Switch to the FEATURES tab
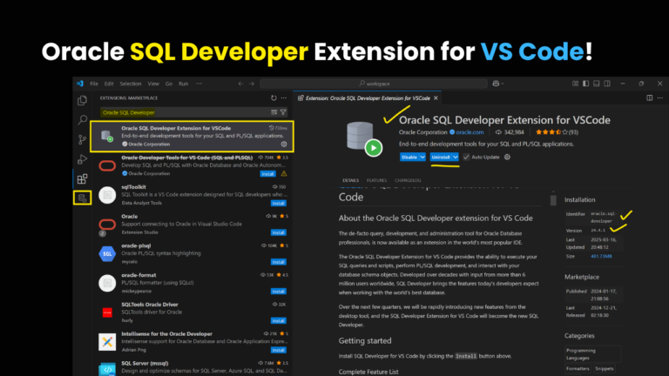This screenshot has height=376, width=669. [376, 180]
